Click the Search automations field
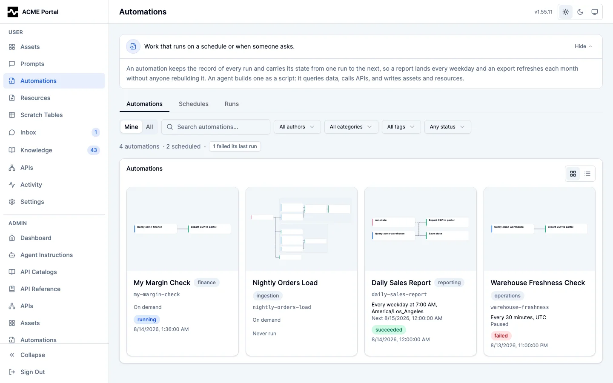Screen dimensions: 613x383 coord(216,127)
